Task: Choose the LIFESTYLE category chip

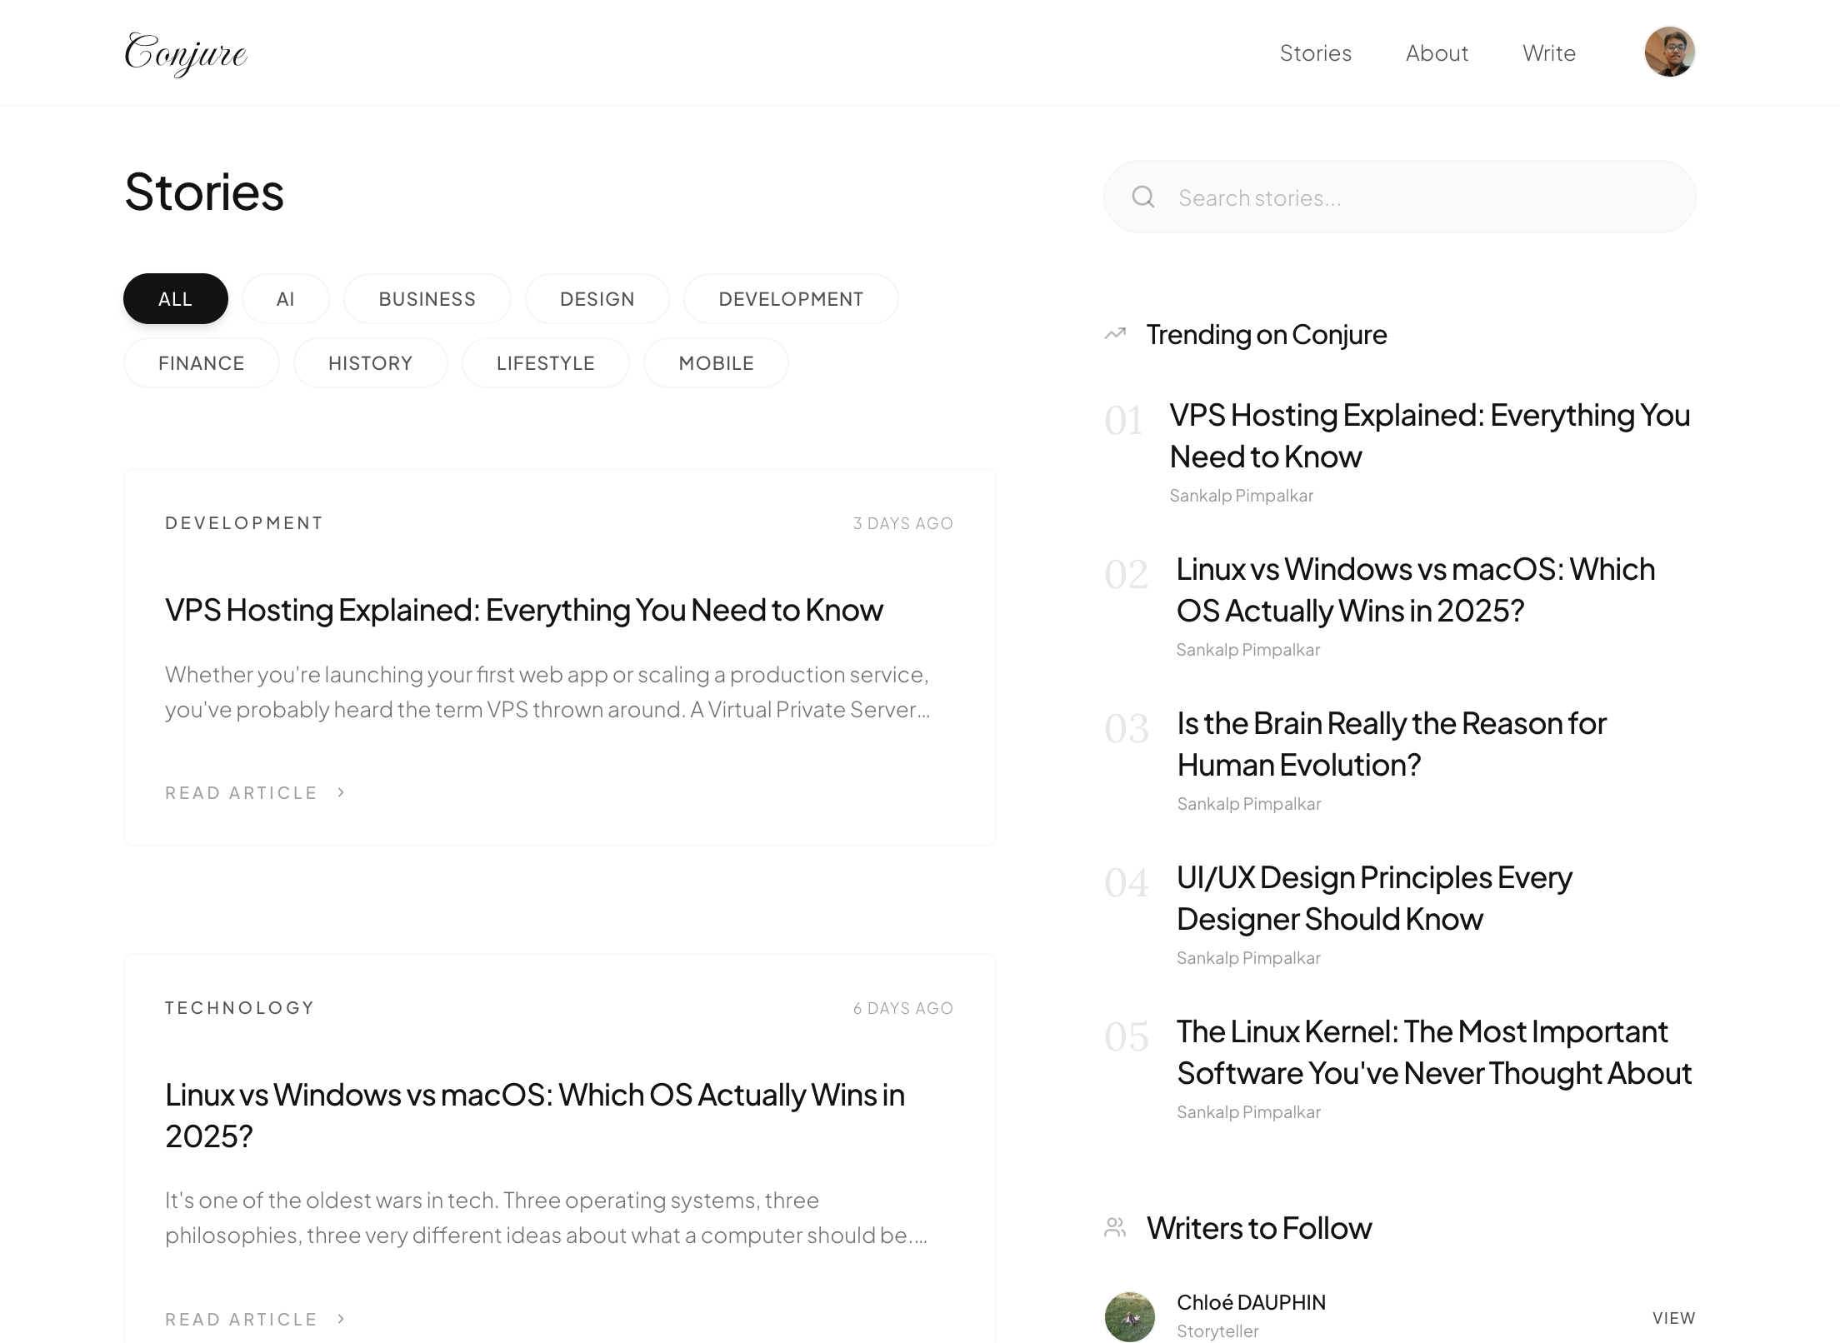Action: pos(545,363)
